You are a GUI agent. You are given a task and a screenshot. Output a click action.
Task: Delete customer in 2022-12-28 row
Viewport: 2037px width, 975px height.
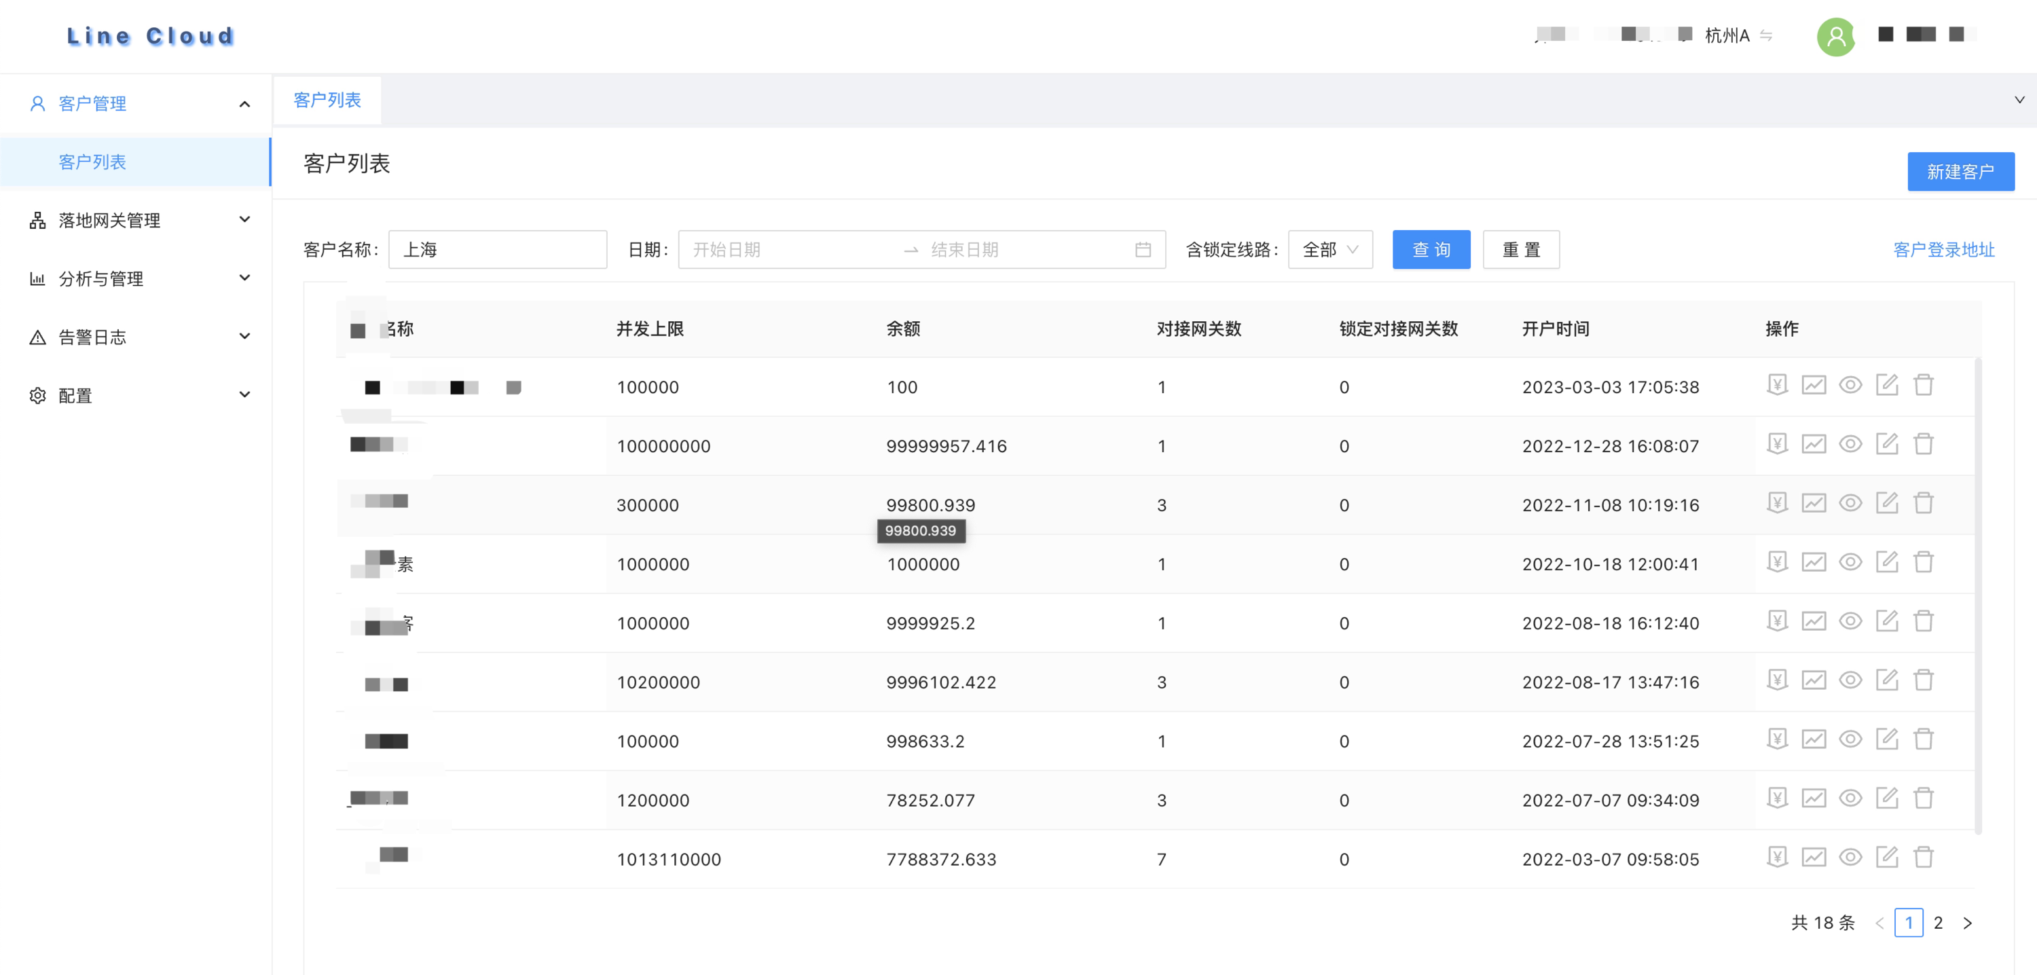(1923, 445)
